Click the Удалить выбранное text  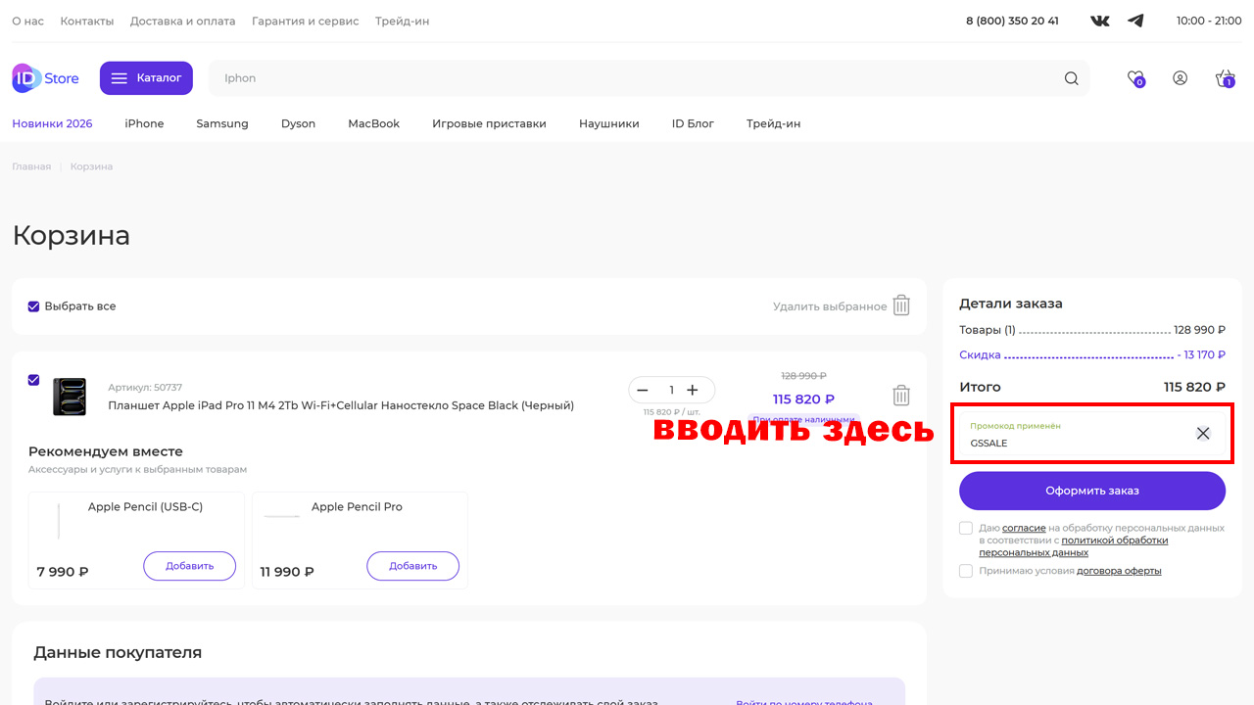830,306
